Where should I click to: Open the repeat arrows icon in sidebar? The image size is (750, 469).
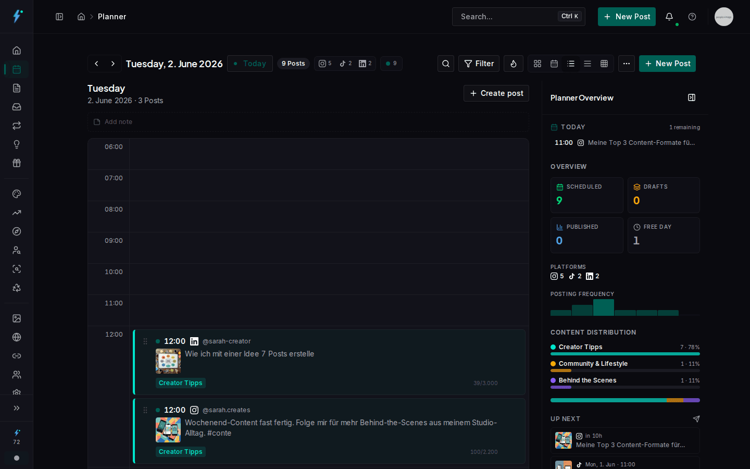click(x=17, y=126)
